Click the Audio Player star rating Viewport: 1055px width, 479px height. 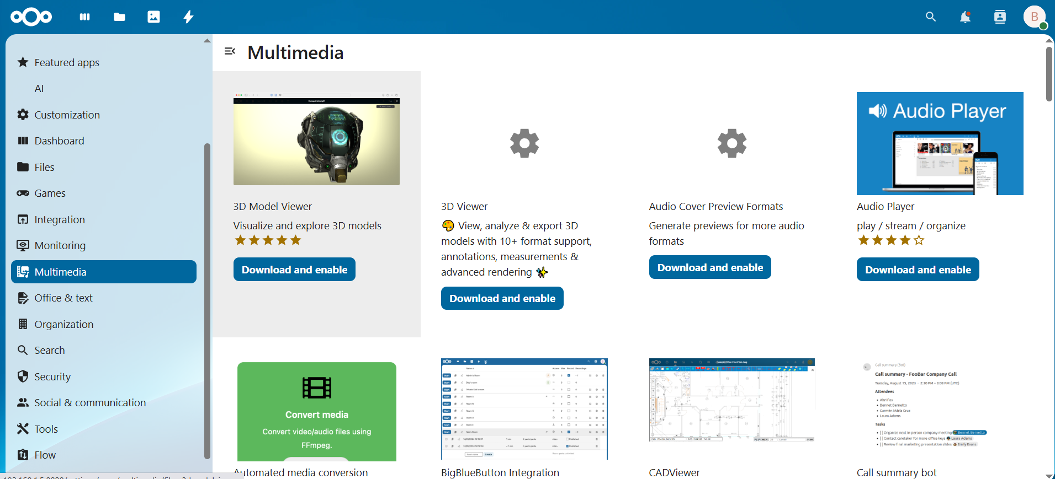tap(891, 240)
